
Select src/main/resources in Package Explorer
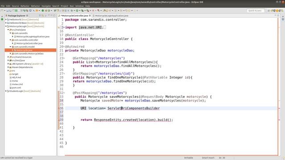21,57
